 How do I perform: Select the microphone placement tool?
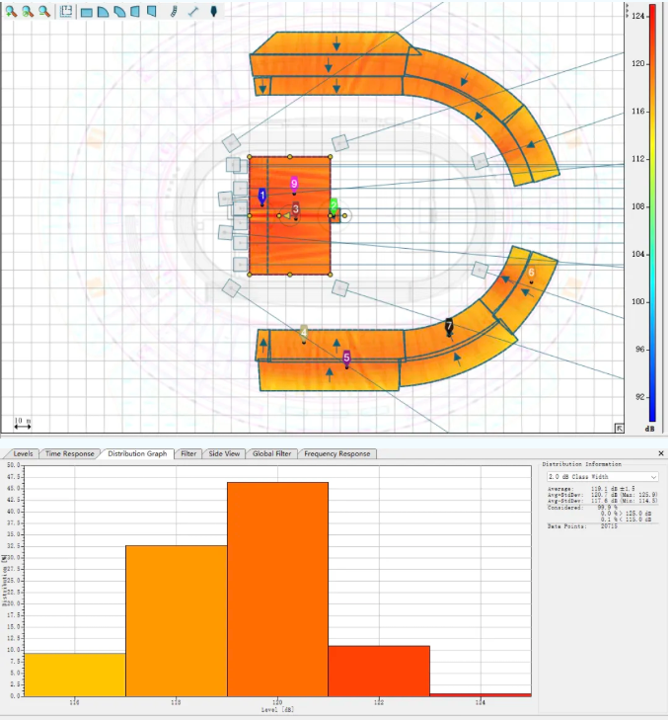tap(213, 12)
